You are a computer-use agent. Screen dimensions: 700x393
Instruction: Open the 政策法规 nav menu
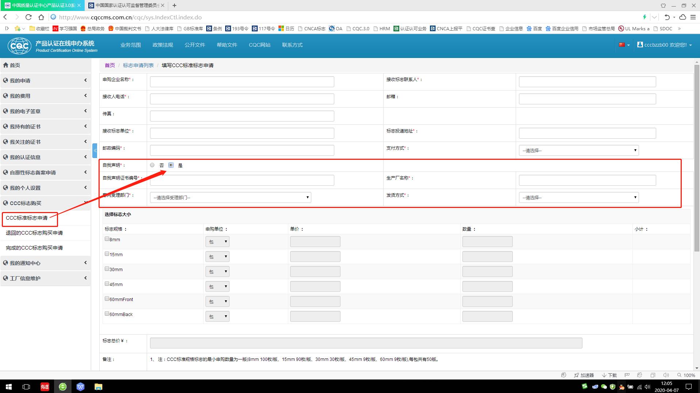click(x=163, y=45)
